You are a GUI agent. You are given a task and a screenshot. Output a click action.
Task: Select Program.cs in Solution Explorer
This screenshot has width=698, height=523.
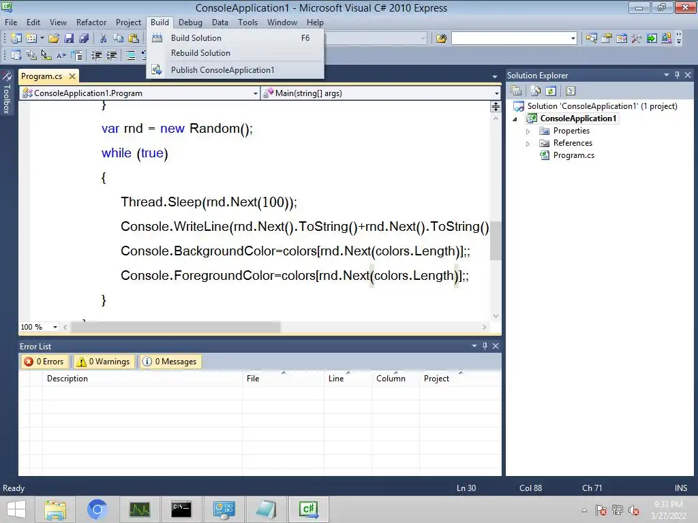pos(573,155)
